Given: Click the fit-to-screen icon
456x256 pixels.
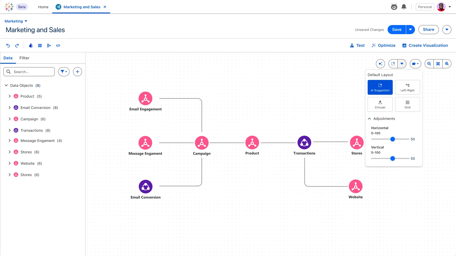Looking at the screenshot, I should point(438,64).
